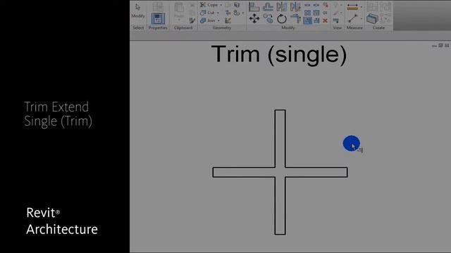This screenshot has width=451, height=253.
Task: Expand the Join dropdown arrow
Action: click(x=218, y=20)
